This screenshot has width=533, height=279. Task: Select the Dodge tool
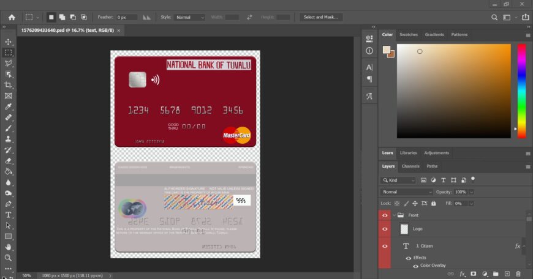click(8, 193)
